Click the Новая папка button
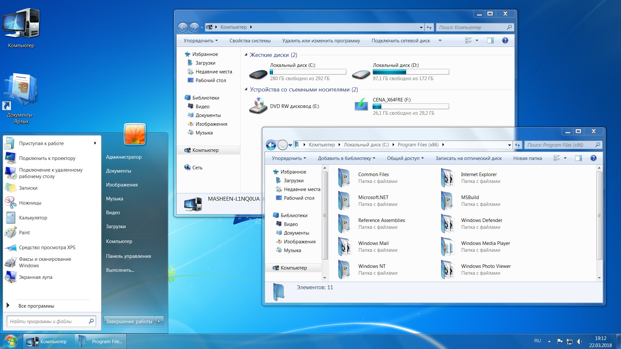621x349 pixels. pos(527,158)
